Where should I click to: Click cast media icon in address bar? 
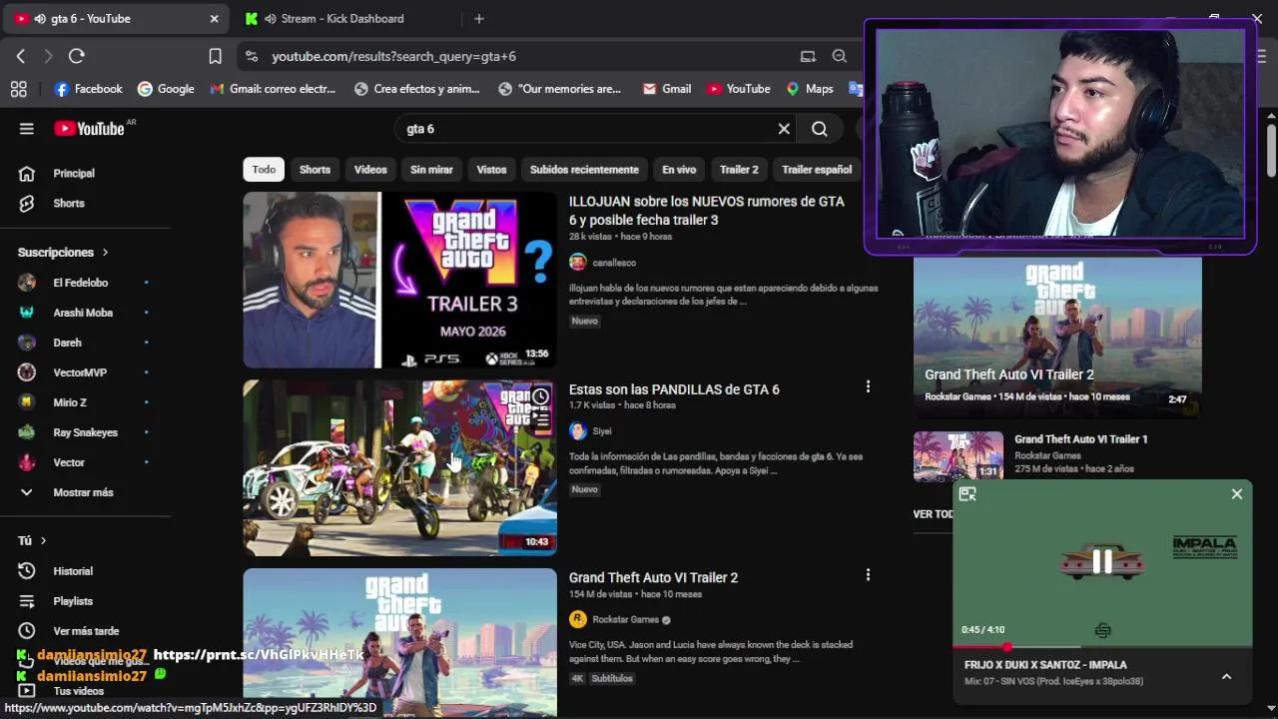click(808, 56)
